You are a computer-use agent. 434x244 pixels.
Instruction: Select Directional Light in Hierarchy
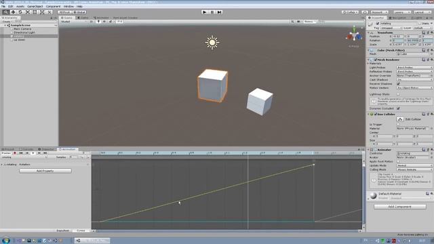pos(24,33)
